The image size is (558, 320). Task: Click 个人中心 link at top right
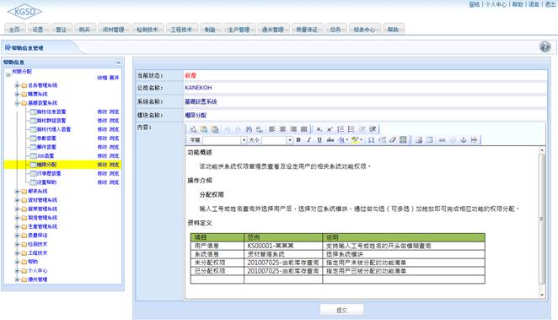click(x=496, y=4)
